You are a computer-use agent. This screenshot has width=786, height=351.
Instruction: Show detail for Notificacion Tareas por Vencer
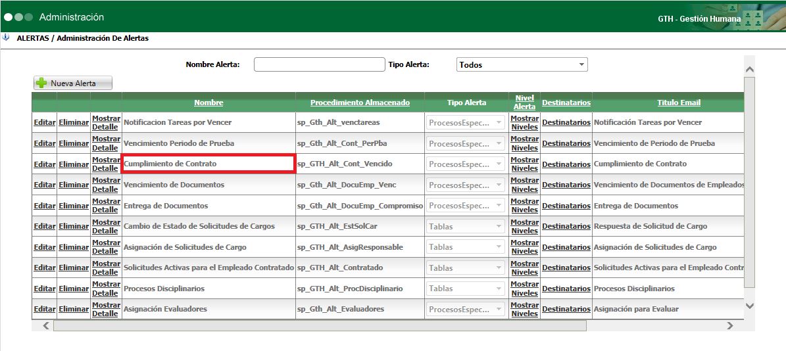pyautogui.click(x=106, y=123)
